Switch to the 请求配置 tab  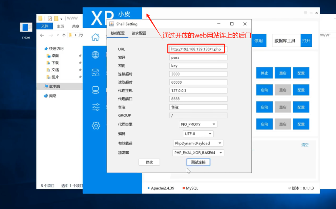click(x=139, y=33)
